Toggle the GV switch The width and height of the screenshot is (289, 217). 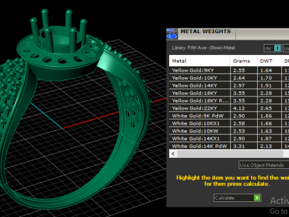coord(272,48)
